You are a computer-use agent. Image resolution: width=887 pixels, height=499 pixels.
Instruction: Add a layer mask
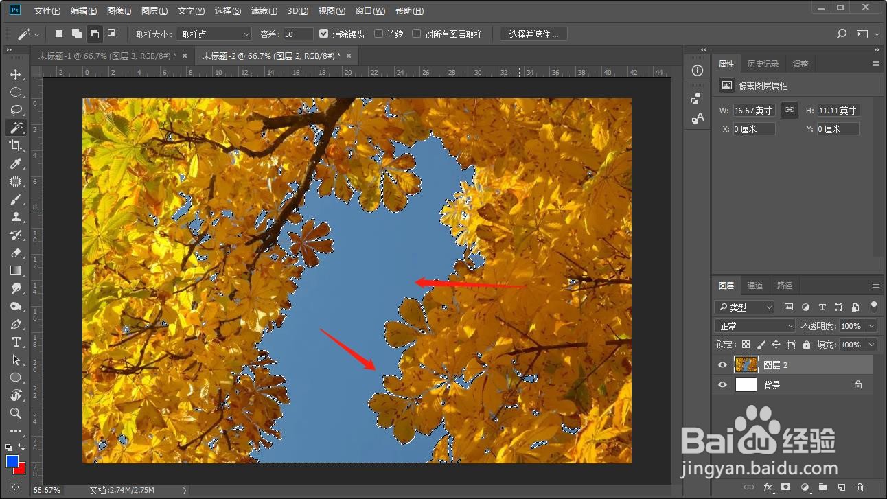tap(786, 487)
